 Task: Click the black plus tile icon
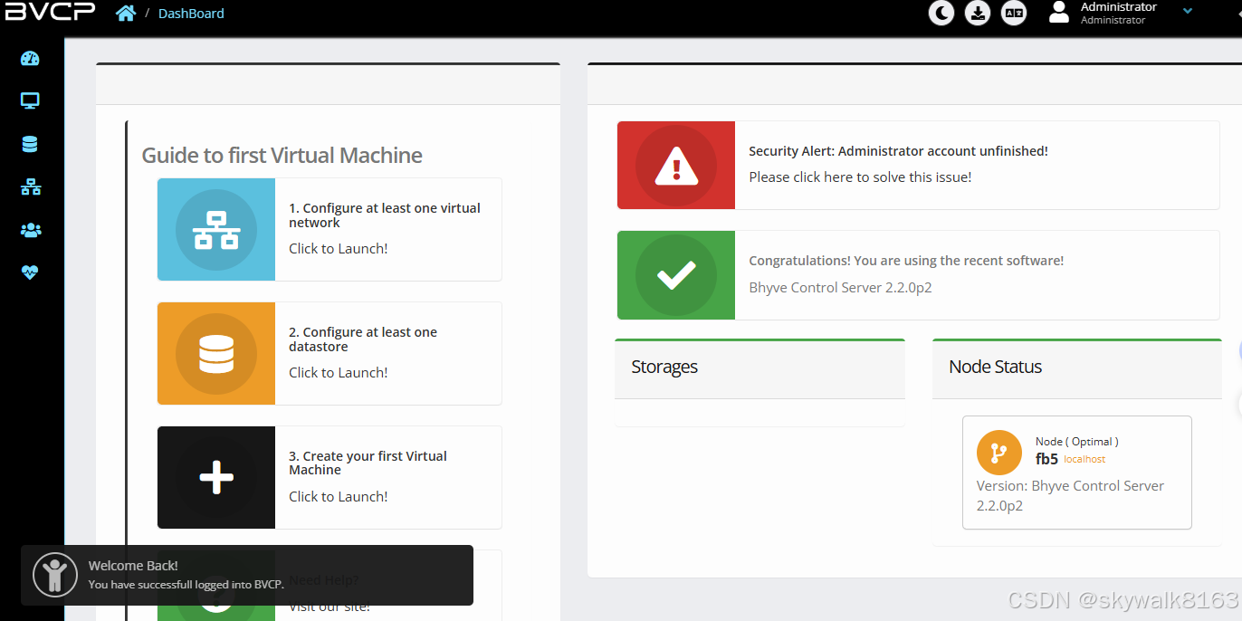point(216,477)
